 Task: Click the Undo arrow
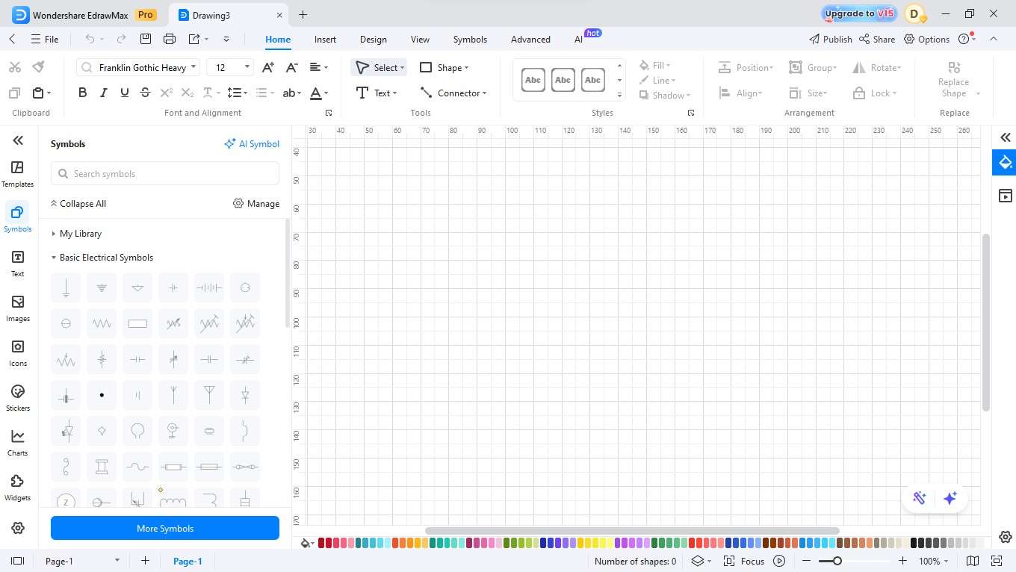click(x=90, y=39)
